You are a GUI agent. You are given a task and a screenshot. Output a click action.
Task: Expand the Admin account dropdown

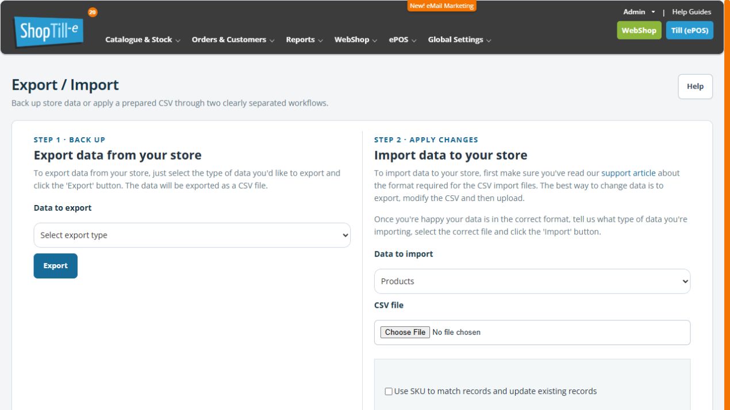click(x=639, y=11)
